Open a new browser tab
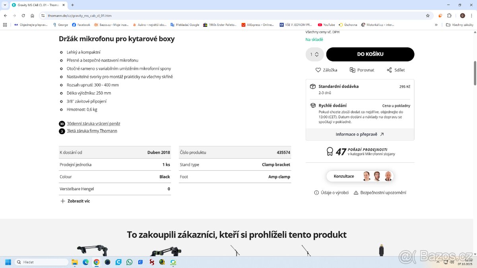This screenshot has width=477, height=268. click(x=72, y=5)
